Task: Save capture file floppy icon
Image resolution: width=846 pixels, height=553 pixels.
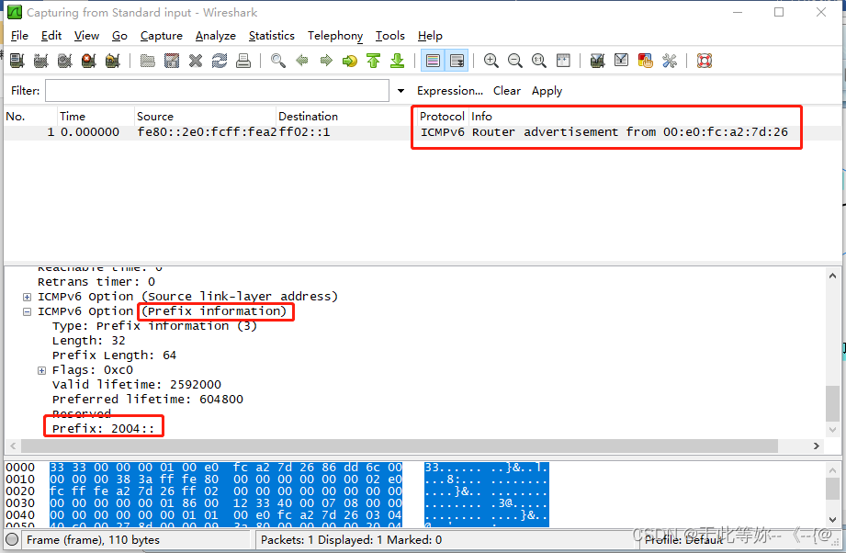Action: click(172, 61)
